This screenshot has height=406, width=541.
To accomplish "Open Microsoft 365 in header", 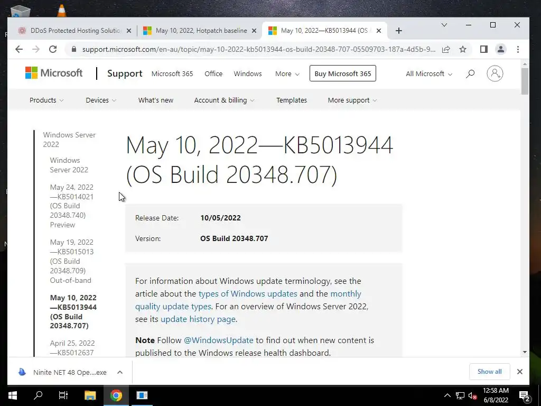I will pyautogui.click(x=172, y=74).
